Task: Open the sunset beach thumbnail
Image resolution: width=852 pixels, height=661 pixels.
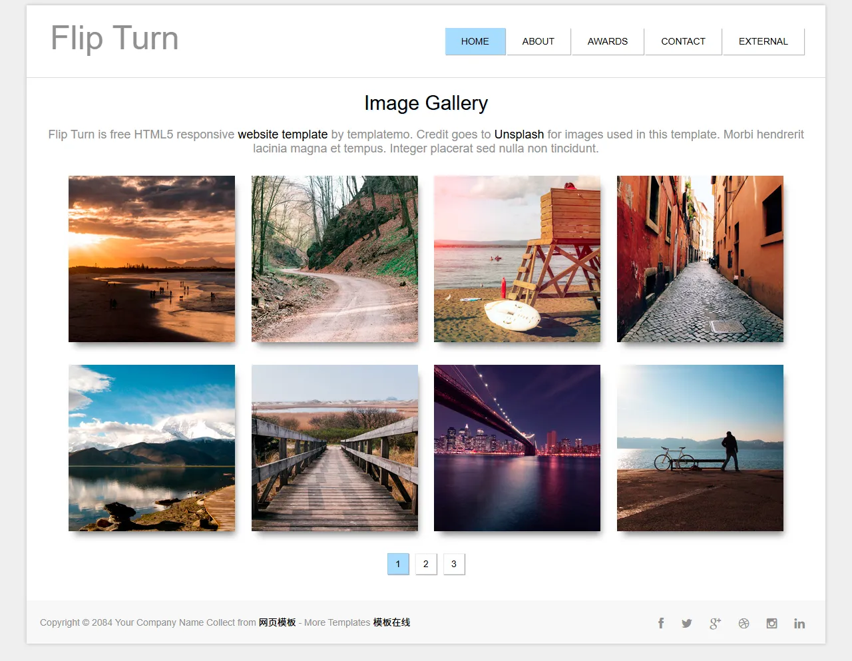Action: (152, 259)
